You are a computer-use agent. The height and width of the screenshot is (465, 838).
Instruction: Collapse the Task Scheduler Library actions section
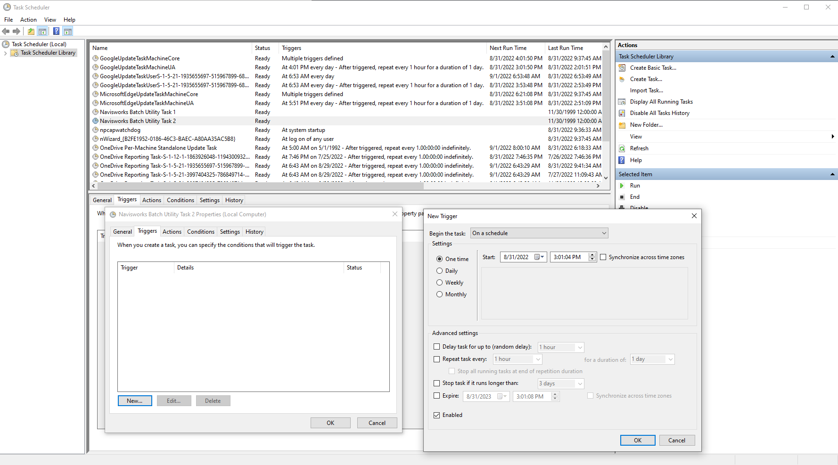(x=832, y=57)
